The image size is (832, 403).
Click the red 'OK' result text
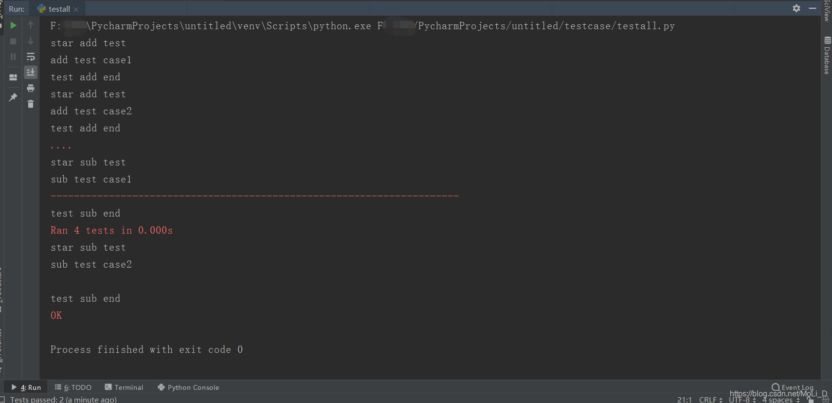tap(56, 315)
